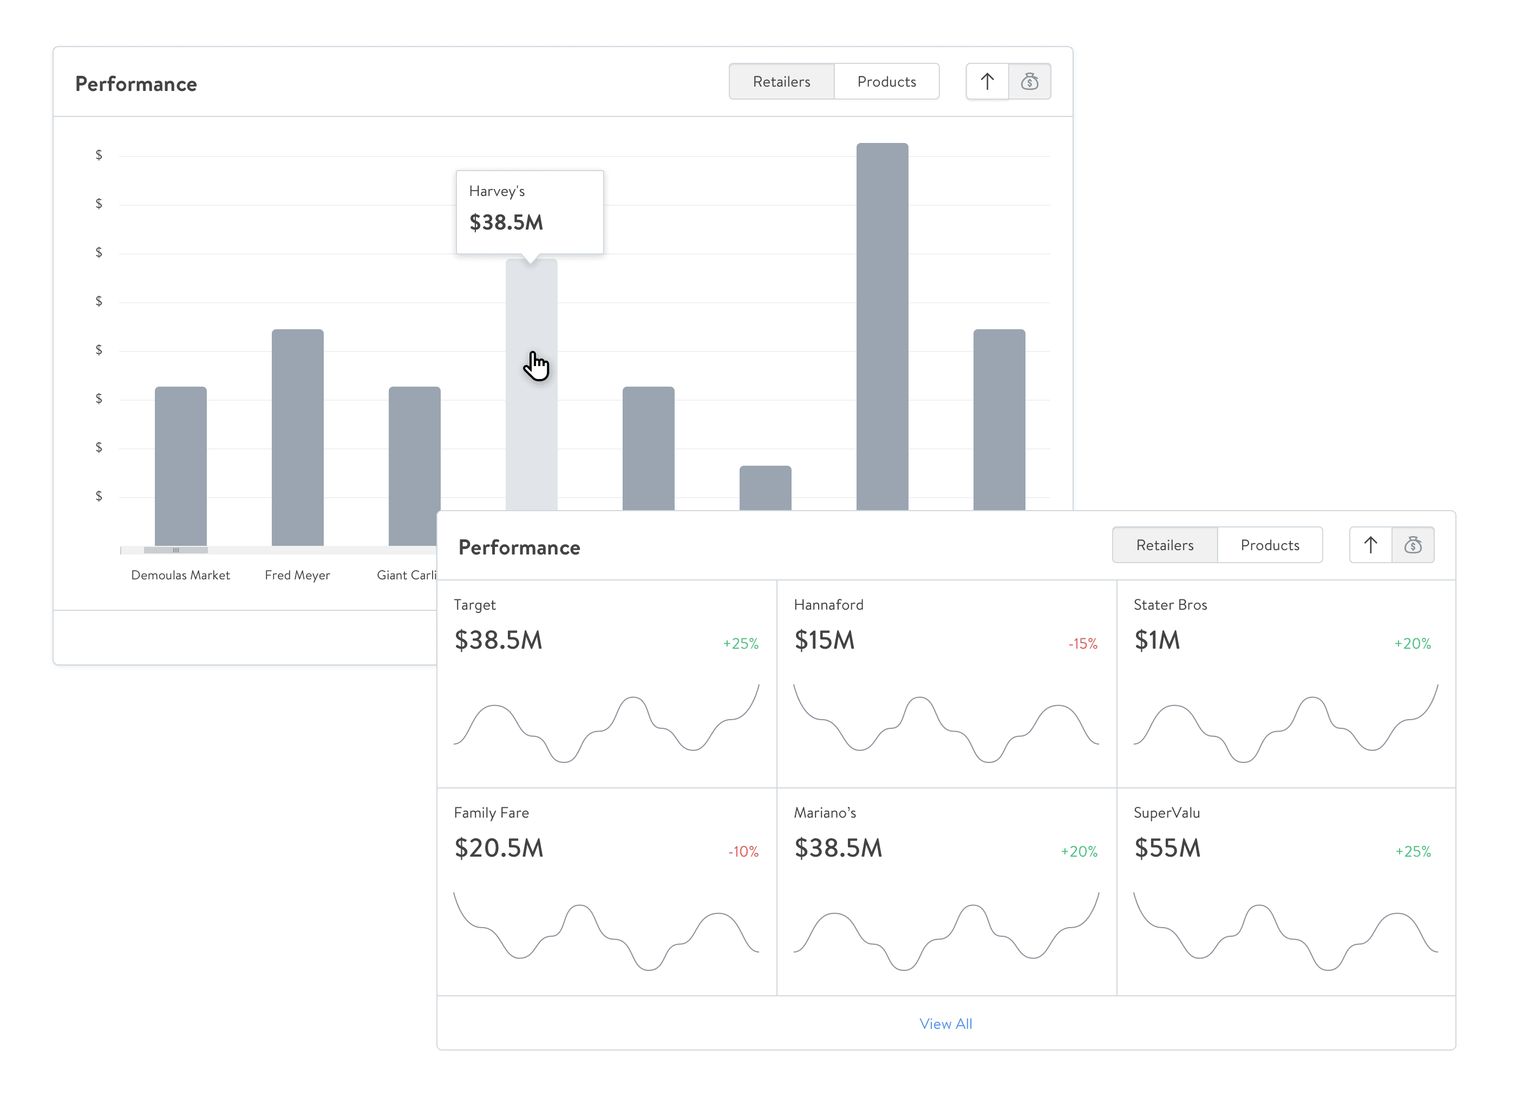This screenshot has height=1109, width=1516.
Task: Open the View All link
Action: click(x=945, y=1023)
